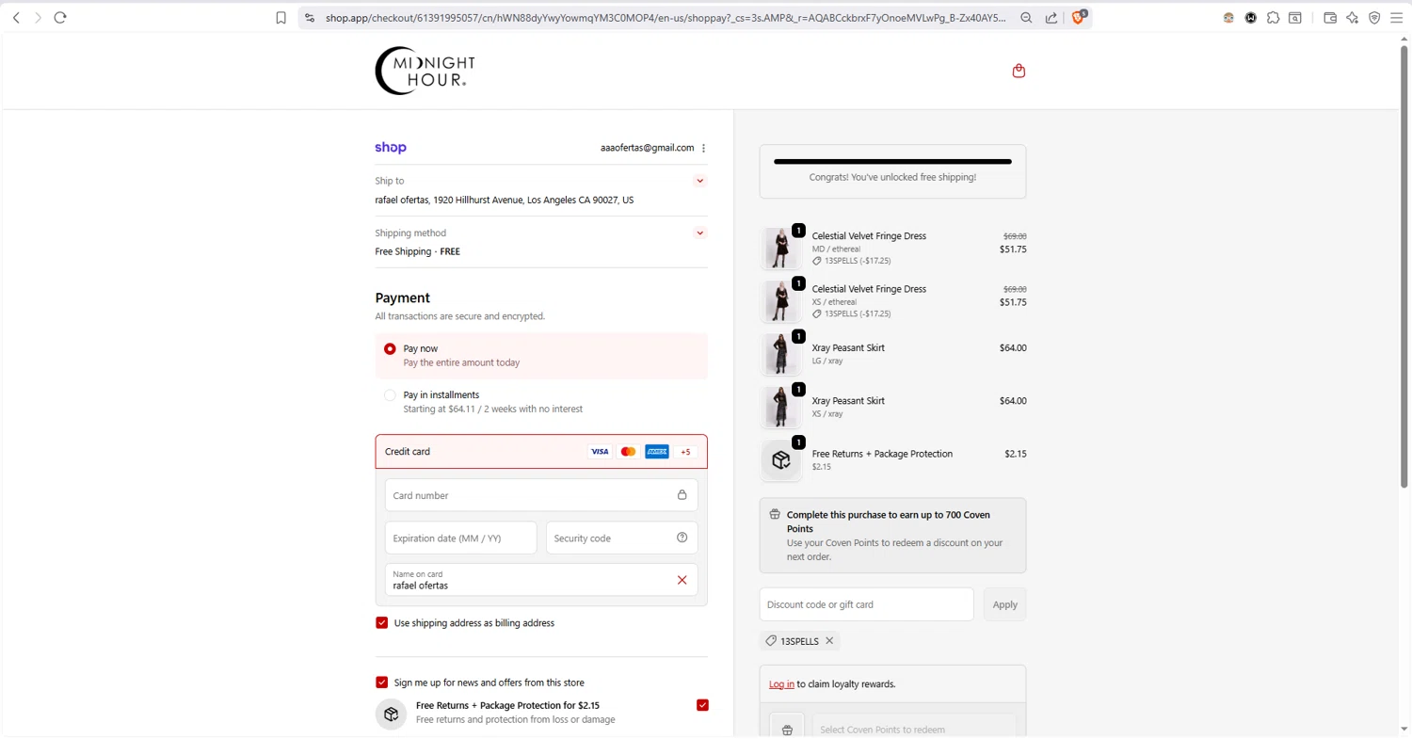Viewport: 1412px width, 739px height.
Task: Click the MD Celestial Velvet Fringe Dress thumbnail
Action: 780,249
